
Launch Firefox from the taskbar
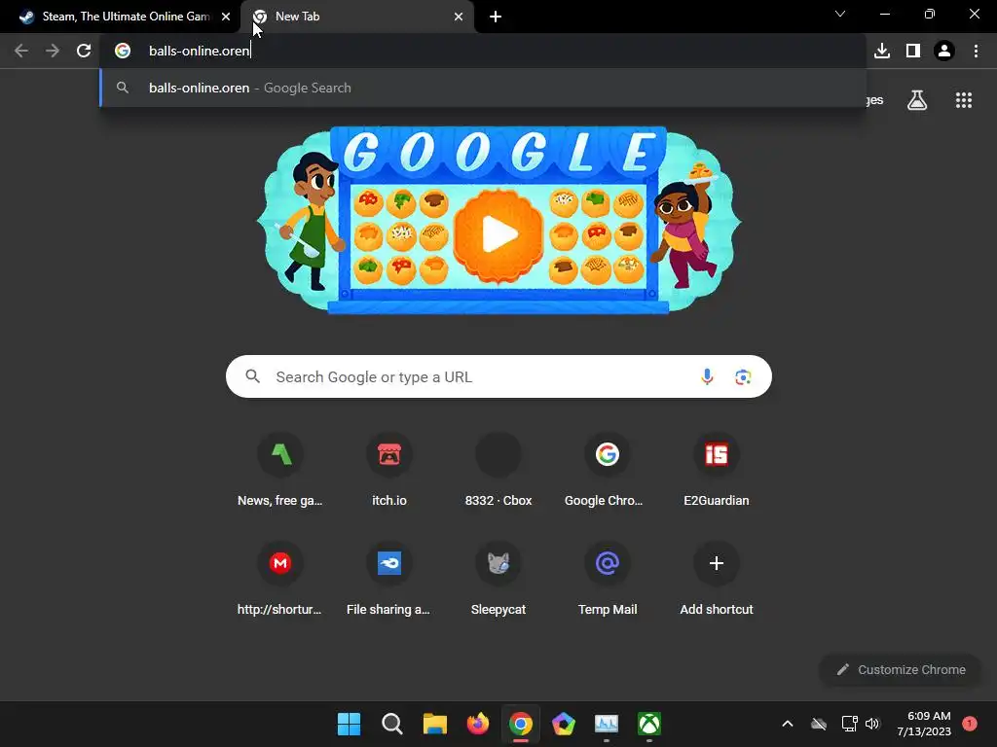(x=477, y=724)
